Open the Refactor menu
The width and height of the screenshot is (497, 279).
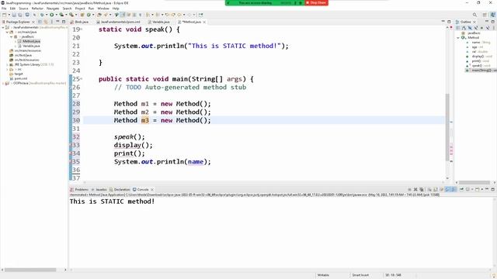[x=37, y=9]
